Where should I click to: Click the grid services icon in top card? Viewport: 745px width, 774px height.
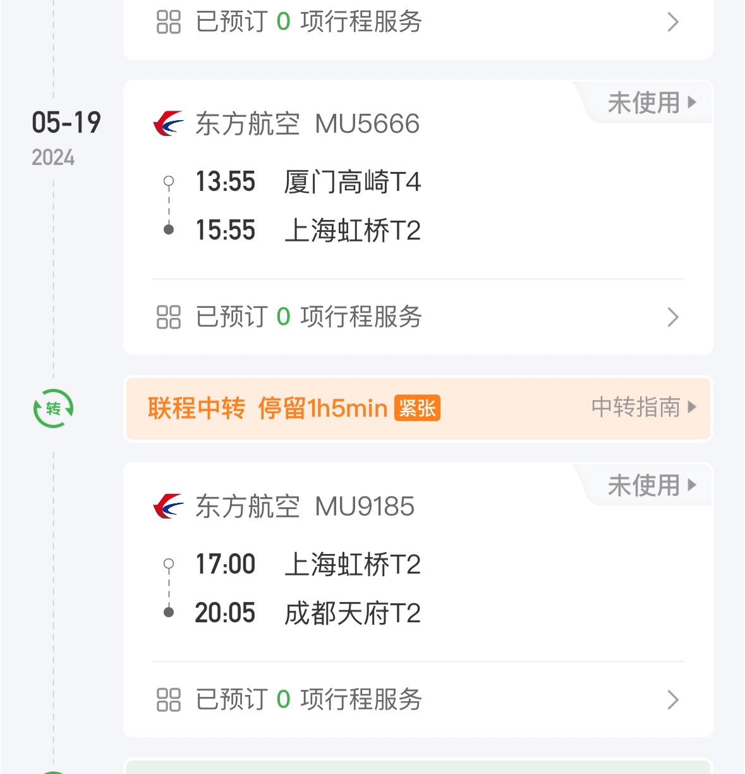[169, 22]
